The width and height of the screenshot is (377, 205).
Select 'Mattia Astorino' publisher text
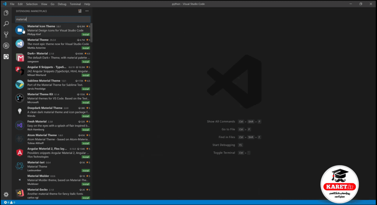(36, 48)
